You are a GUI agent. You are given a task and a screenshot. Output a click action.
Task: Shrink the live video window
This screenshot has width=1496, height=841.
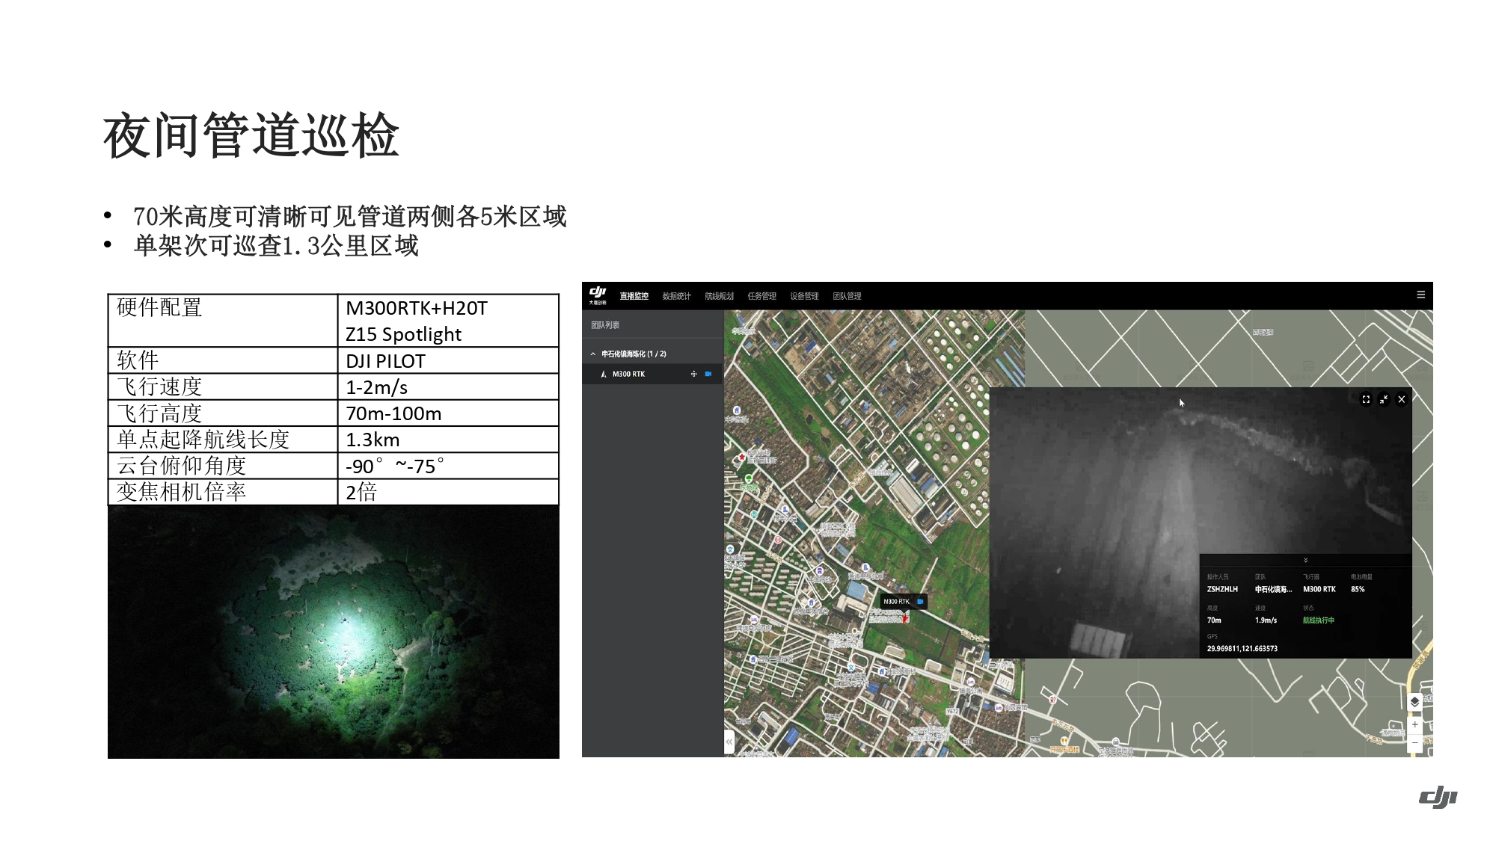[x=1384, y=399]
